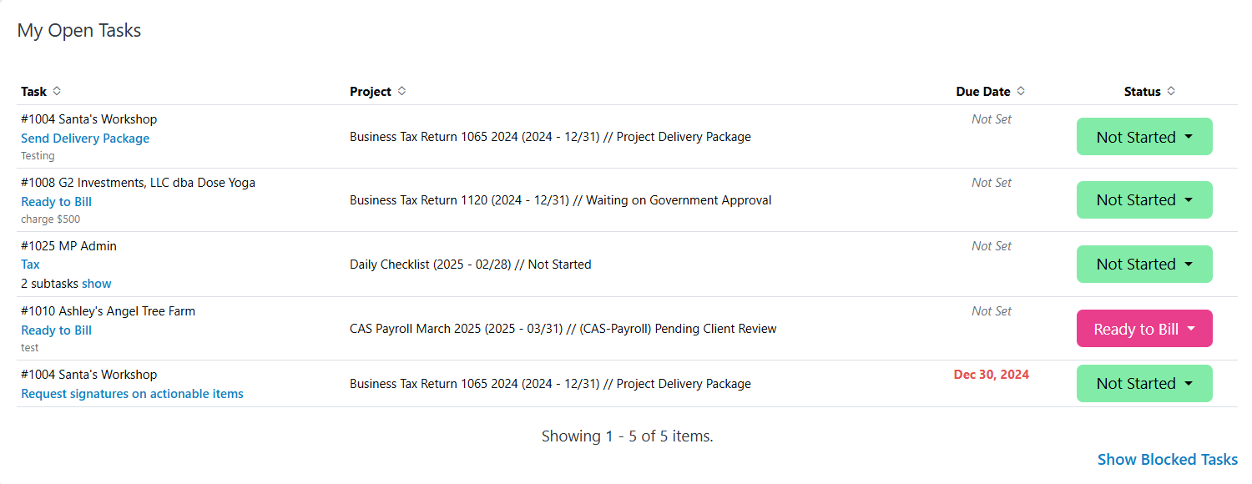1252x484 pixels.
Task: Open G2 Investments Ready to Bill link
Action: tap(56, 202)
